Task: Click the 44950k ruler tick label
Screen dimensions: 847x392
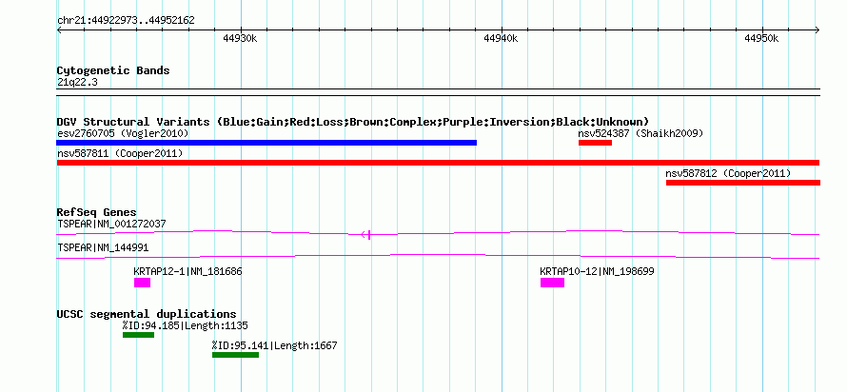Action: [761, 38]
